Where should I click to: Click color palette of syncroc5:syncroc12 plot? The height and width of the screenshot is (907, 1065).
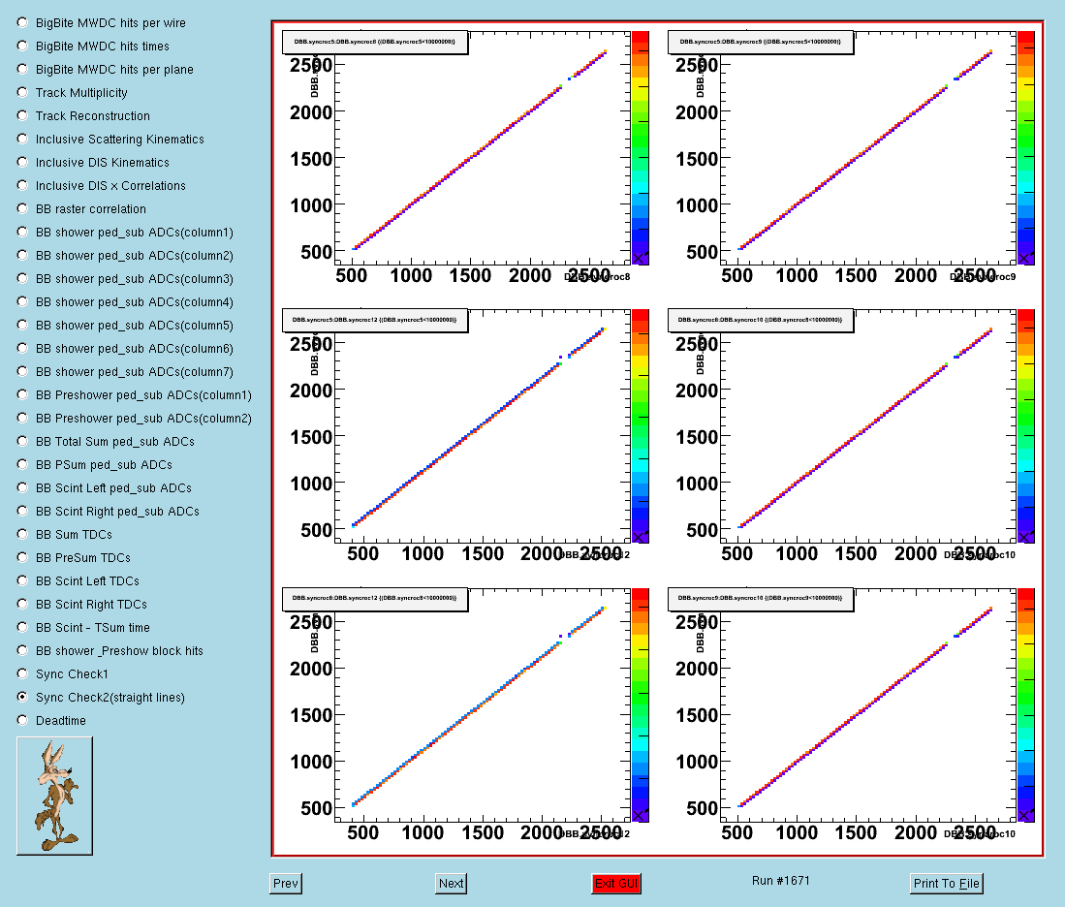[x=641, y=426]
